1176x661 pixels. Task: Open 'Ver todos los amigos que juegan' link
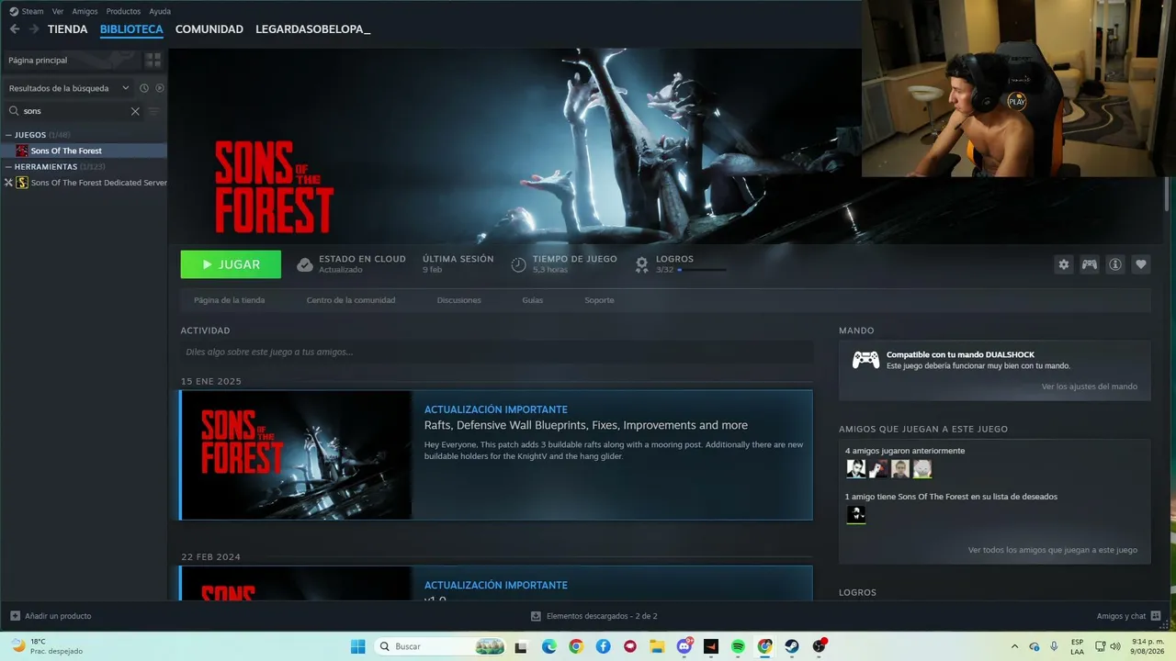(1053, 550)
